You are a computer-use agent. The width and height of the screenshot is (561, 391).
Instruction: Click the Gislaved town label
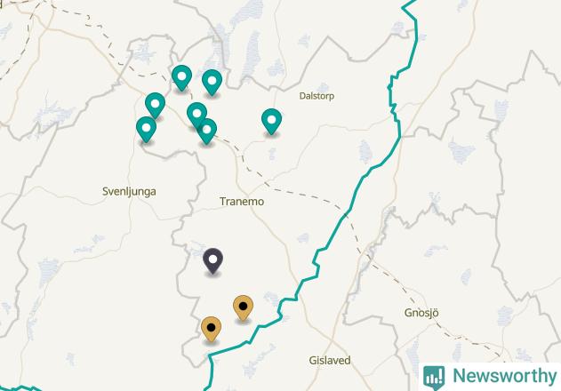point(330,360)
